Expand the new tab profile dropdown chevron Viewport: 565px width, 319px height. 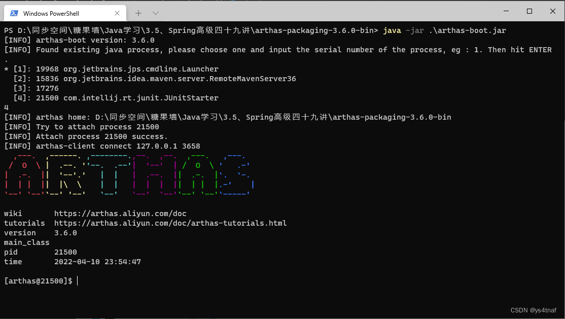point(156,13)
